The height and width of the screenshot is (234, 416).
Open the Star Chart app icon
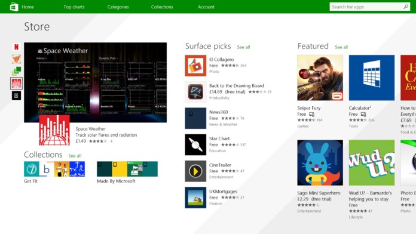pos(195,144)
